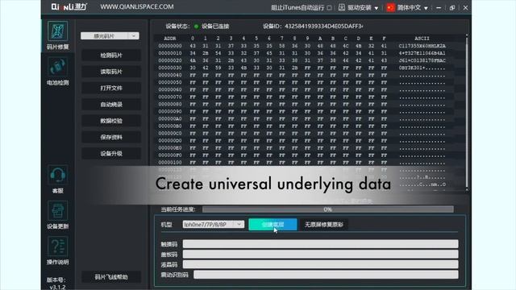Click the 无原屏修复原彩 button
Viewport: 516px width, 290px height.
(324, 225)
